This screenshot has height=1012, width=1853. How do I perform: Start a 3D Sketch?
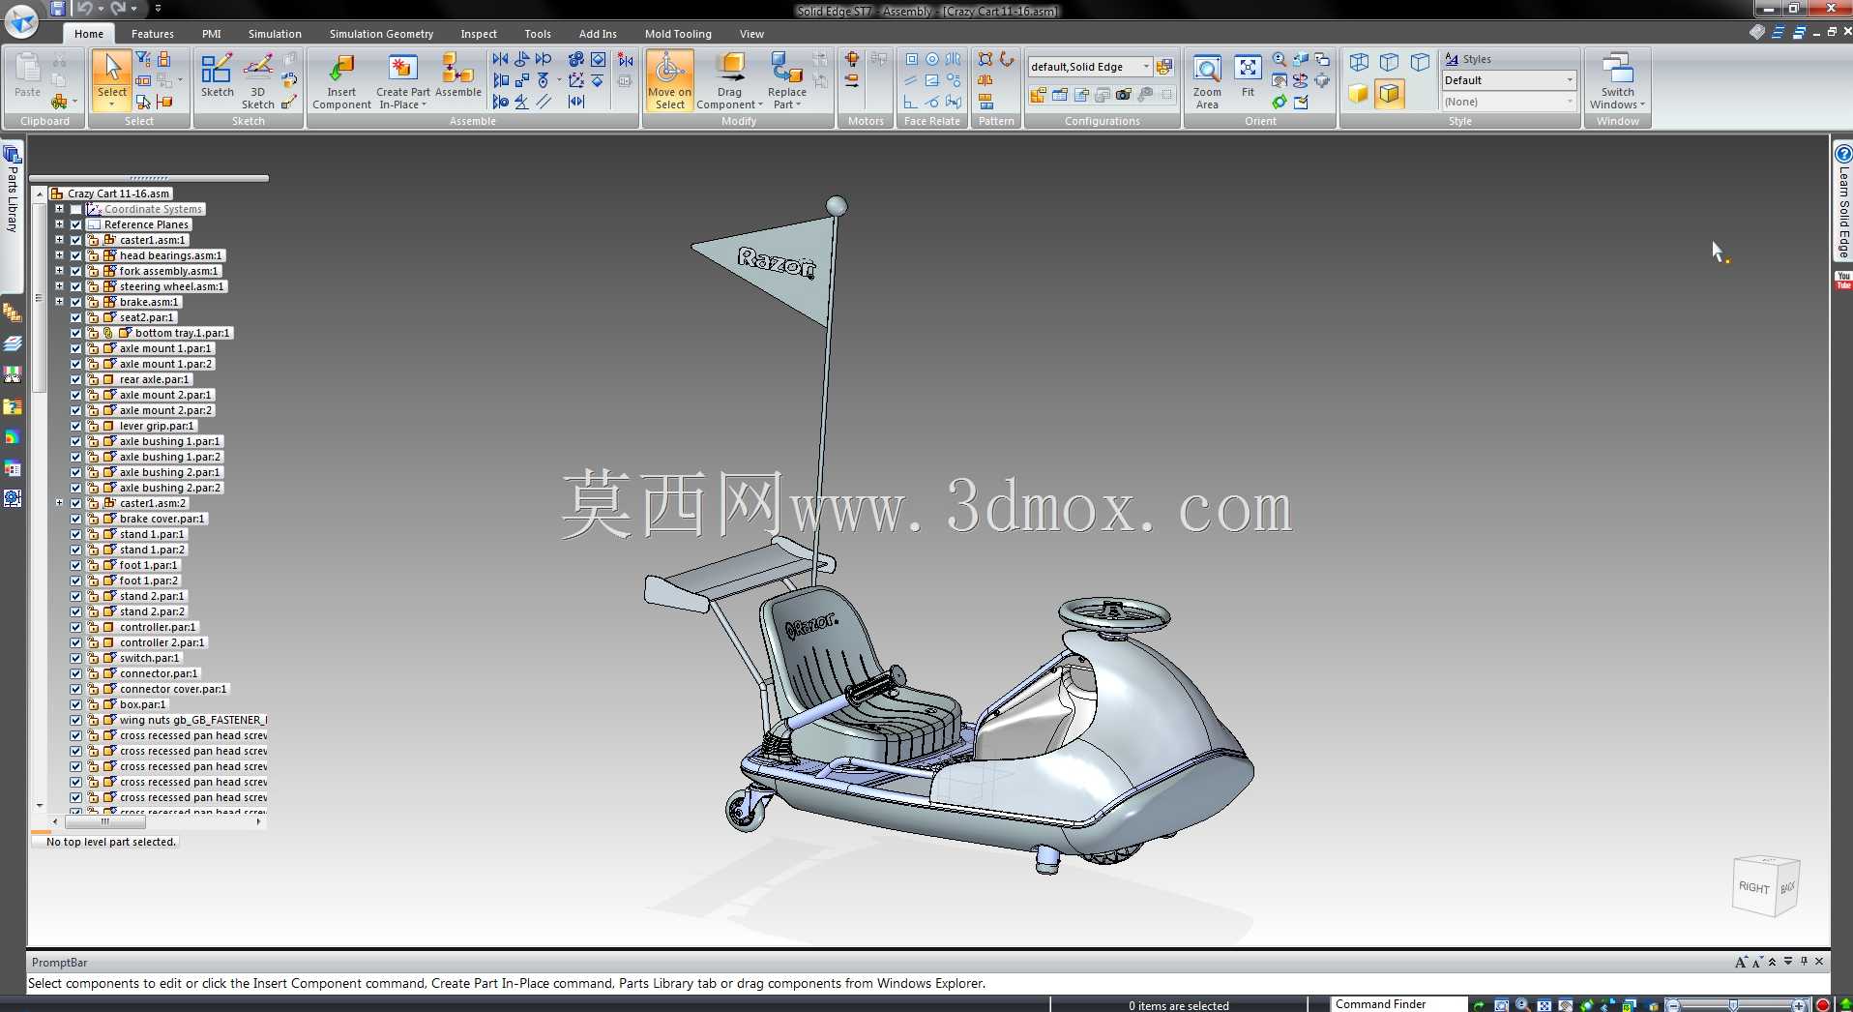pyautogui.click(x=257, y=81)
